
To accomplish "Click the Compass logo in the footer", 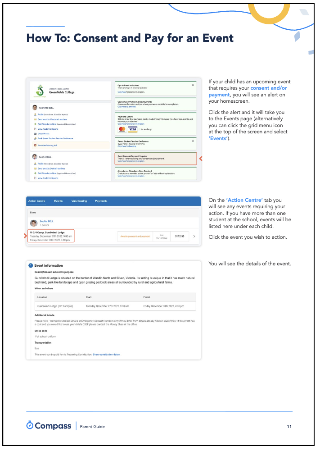I will click(49, 426).
